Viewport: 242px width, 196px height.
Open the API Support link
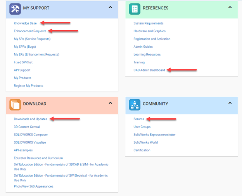[x=22, y=70]
